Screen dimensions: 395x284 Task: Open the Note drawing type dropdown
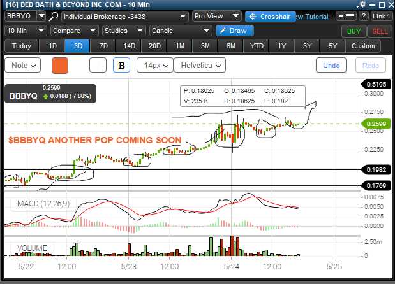(23, 66)
